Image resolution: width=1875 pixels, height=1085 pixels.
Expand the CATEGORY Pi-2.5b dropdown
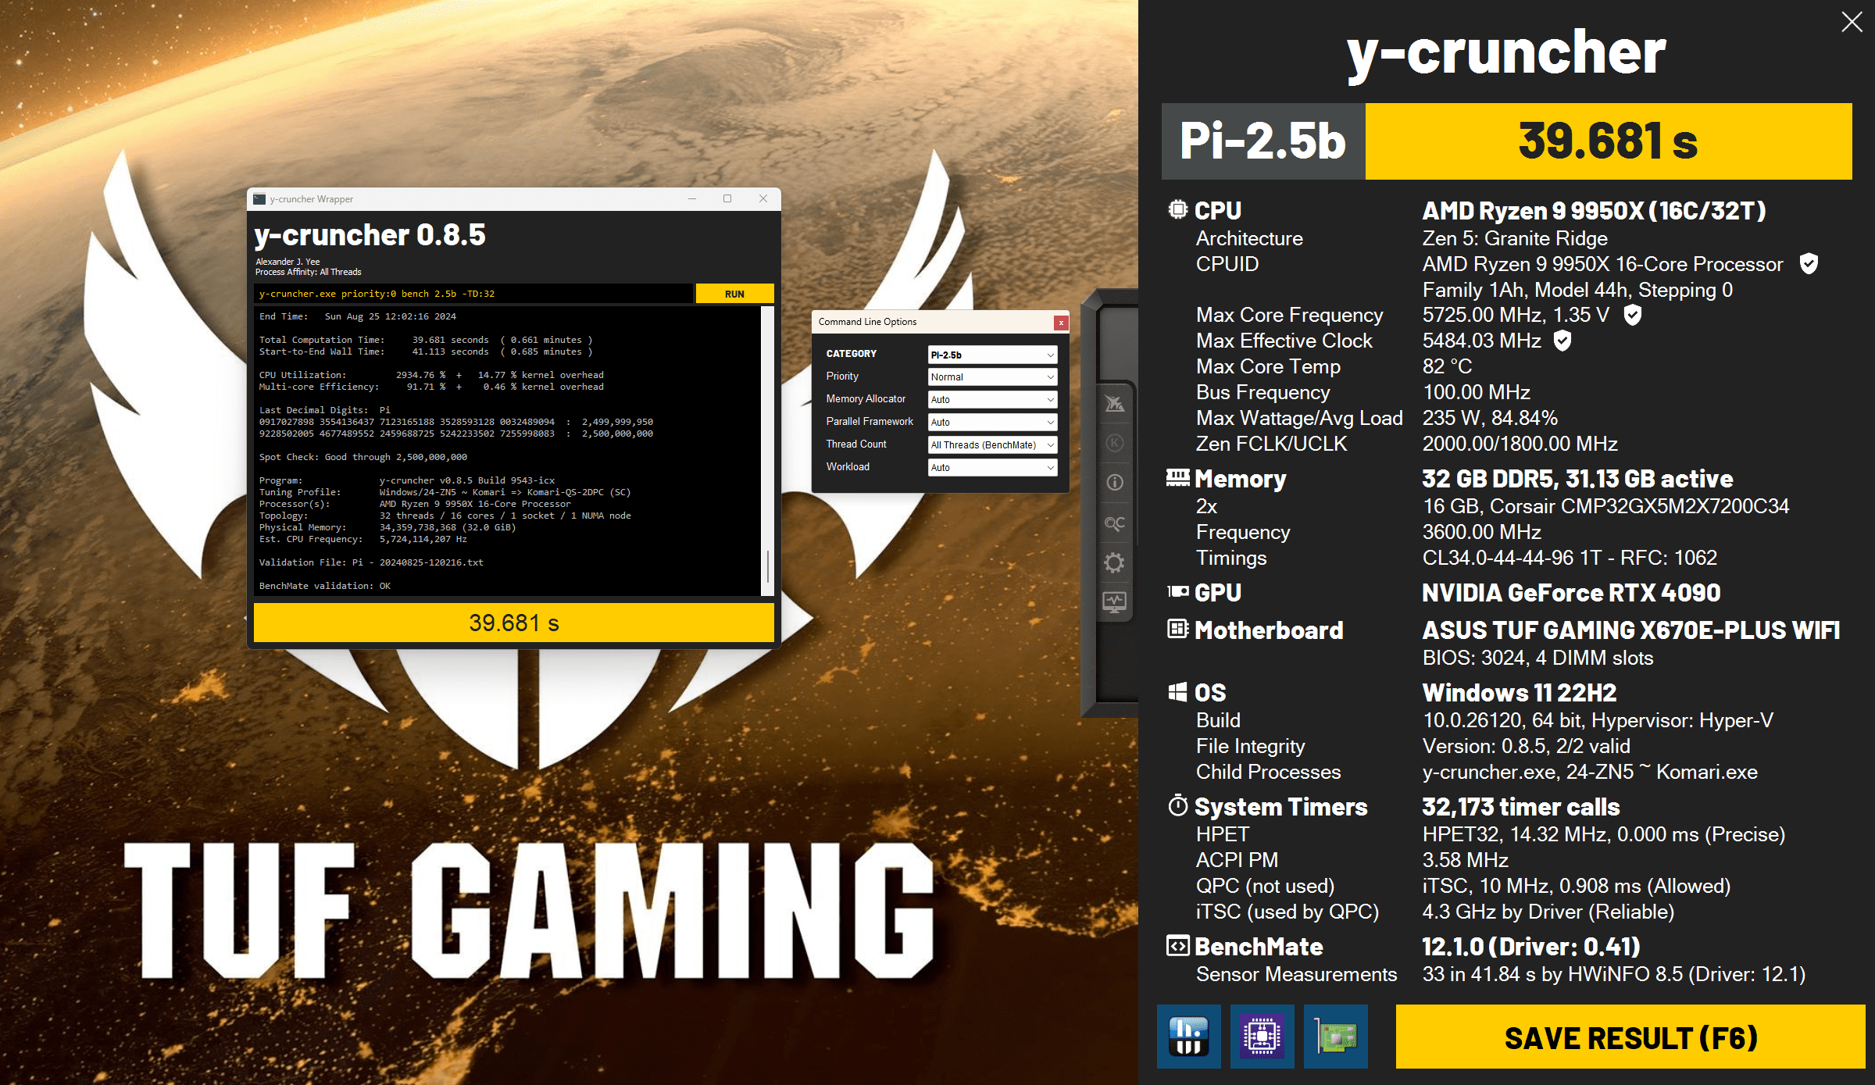coord(992,355)
